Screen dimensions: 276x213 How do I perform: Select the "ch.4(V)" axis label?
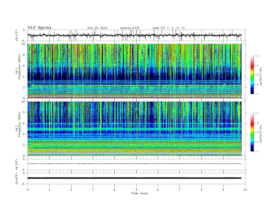pos(17,179)
